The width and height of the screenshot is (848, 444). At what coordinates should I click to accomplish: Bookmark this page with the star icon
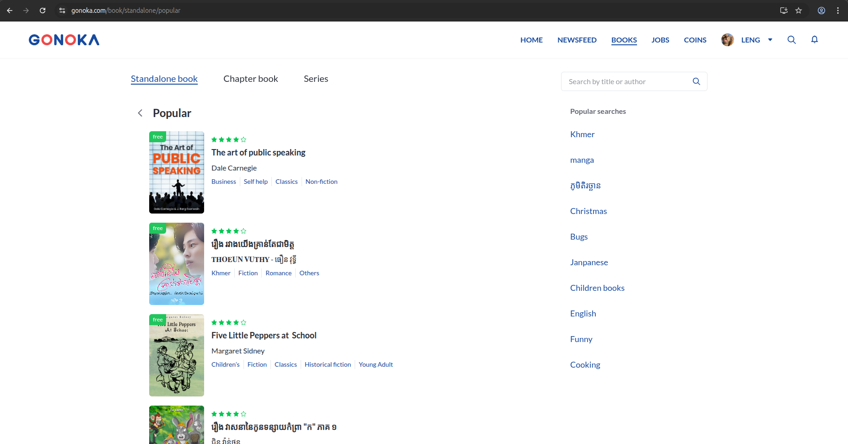pos(799,11)
